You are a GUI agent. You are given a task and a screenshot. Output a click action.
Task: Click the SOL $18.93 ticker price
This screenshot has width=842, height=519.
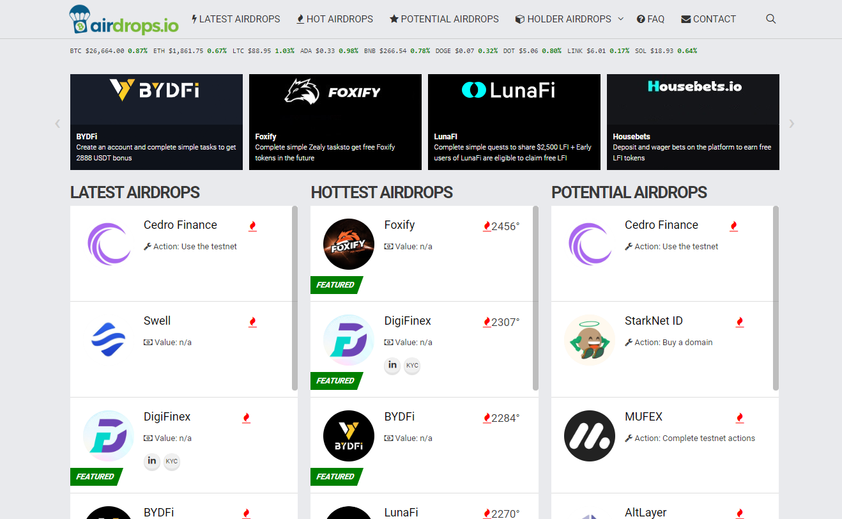click(662, 50)
